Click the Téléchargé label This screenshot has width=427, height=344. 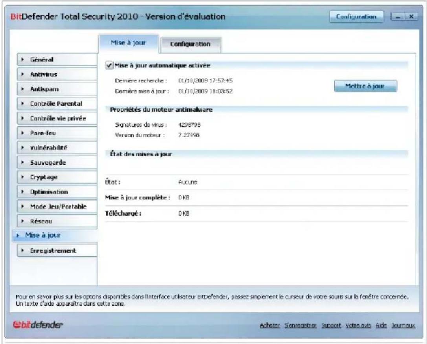(123, 214)
